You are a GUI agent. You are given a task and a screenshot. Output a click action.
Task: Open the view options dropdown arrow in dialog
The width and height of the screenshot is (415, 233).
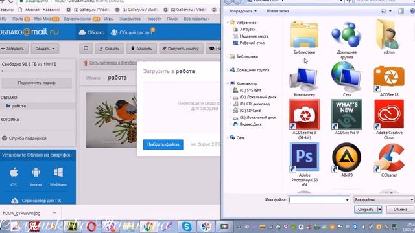coord(390,11)
